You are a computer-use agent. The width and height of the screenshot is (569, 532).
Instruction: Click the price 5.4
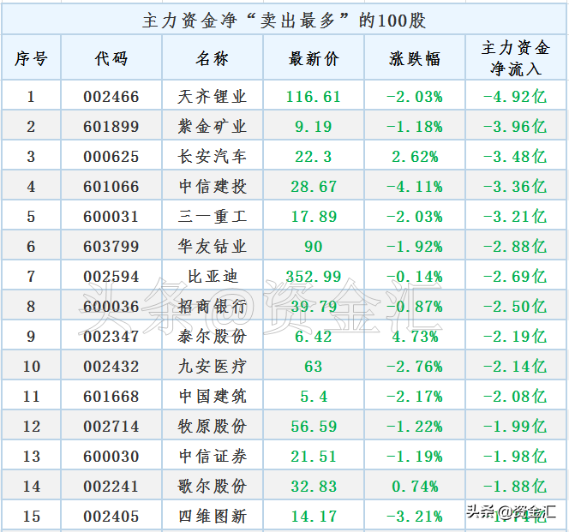click(x=314, y=397)
